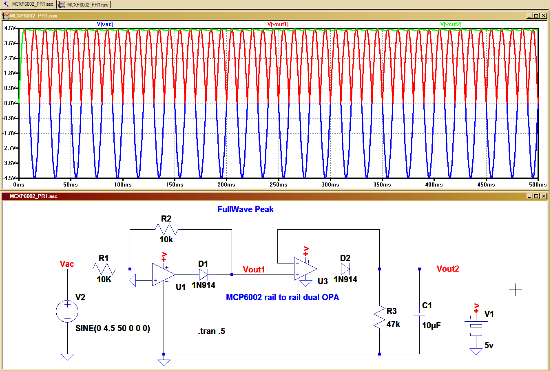Select resistor R3 symbol
Image resolution: width=551 pixels, height=371 pixels.
379,317
